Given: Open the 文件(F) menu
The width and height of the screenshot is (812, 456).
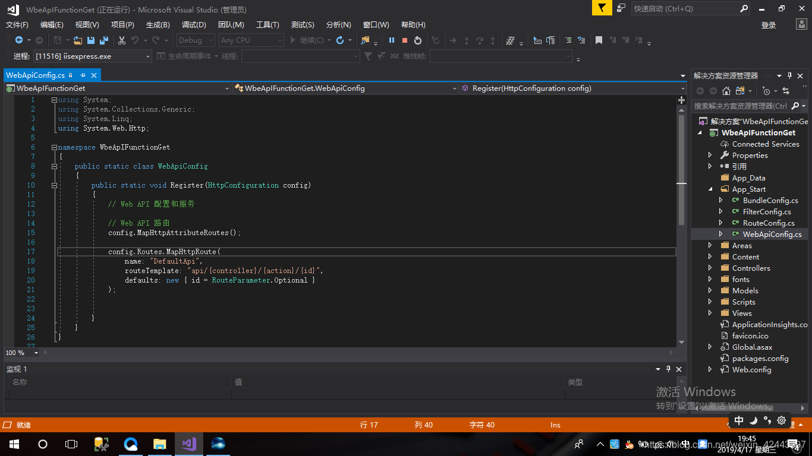Looking at the screenshot, I should click(x=17, y=25).
